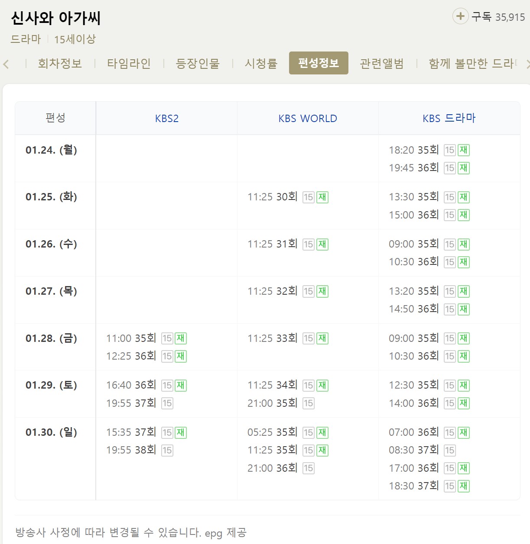Screen dimensions: 530x544
Task: Click the 구독 subscribe label
Action: click(x=481, y=17)
